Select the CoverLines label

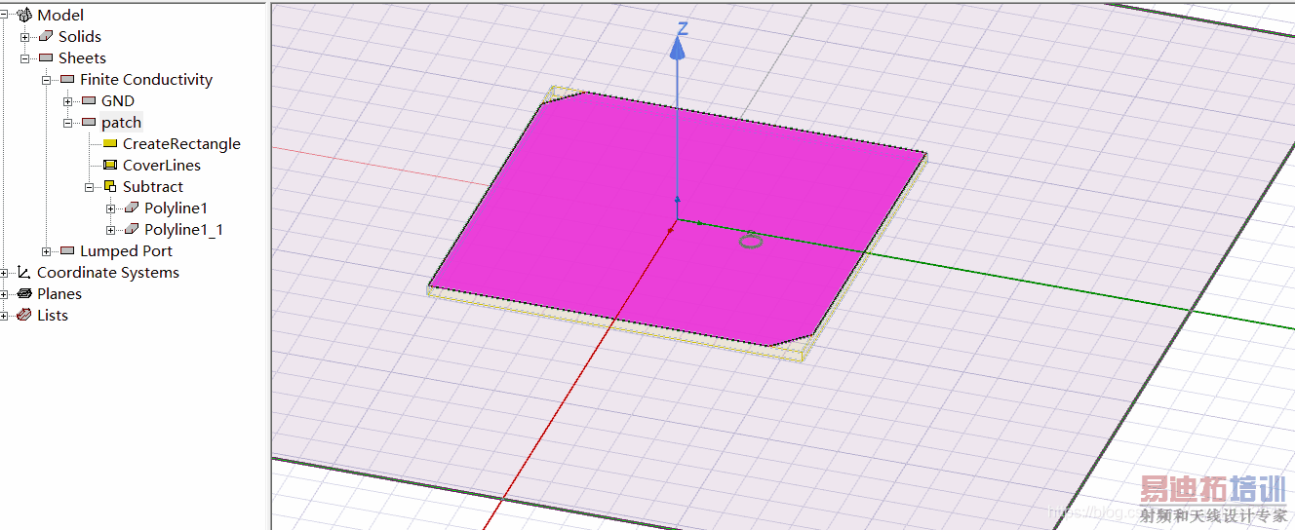pos(162,165)
